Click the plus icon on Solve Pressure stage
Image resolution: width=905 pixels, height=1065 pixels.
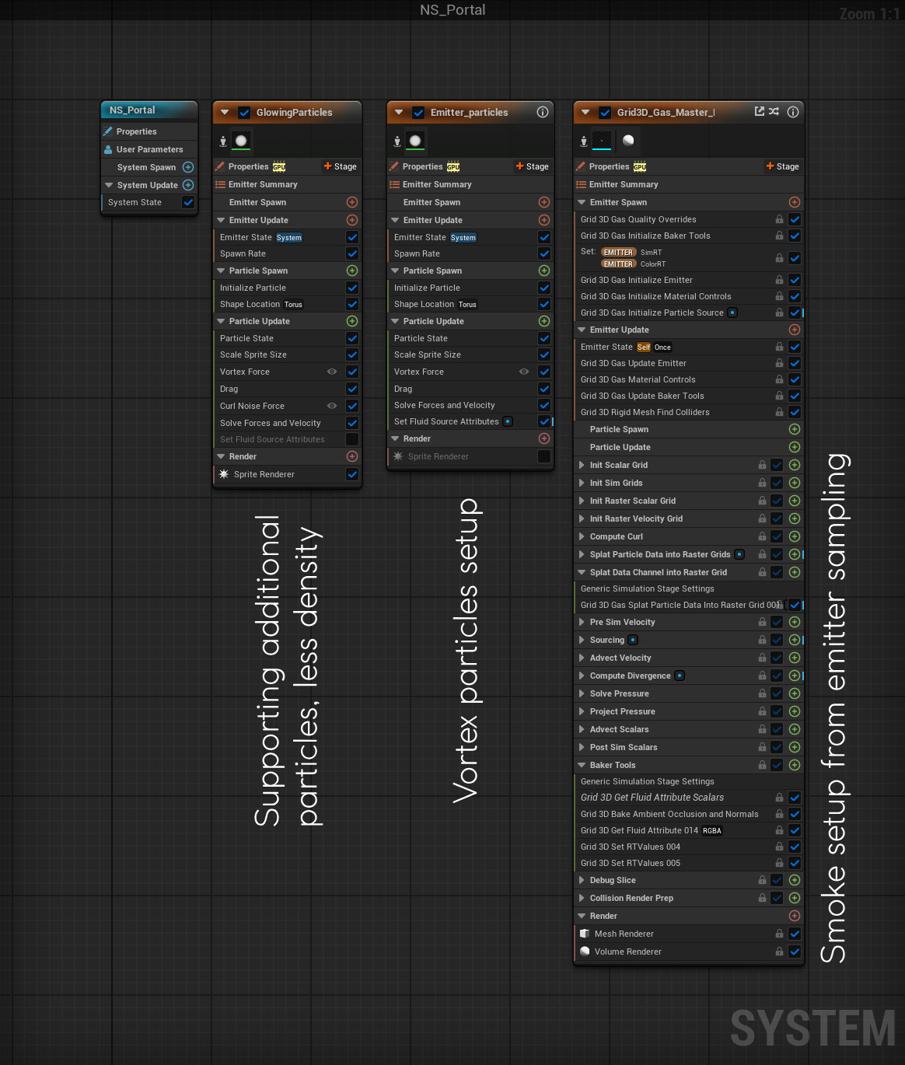tap(795, 693)
